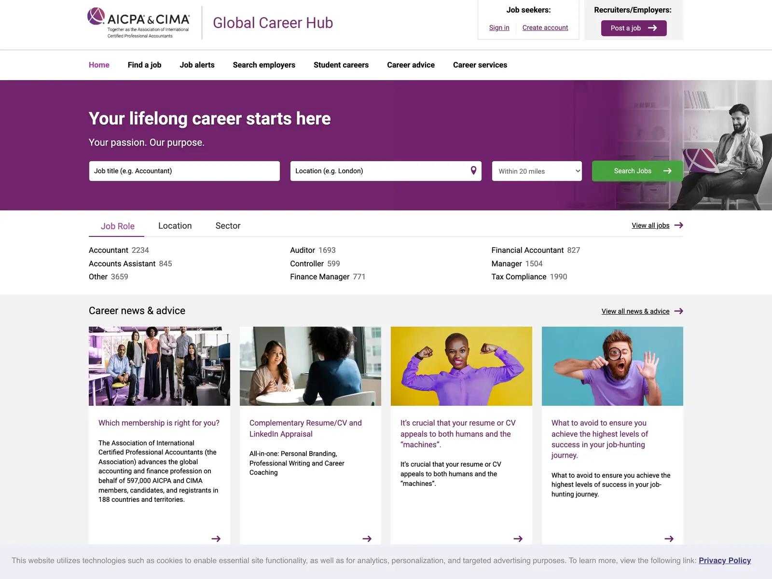Click the Create account link
Screen dimensions: 772x579
(545, 28)
